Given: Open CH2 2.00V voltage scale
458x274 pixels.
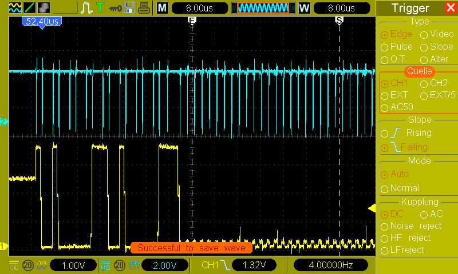Looking at the screenshot, I should [165, 265].
